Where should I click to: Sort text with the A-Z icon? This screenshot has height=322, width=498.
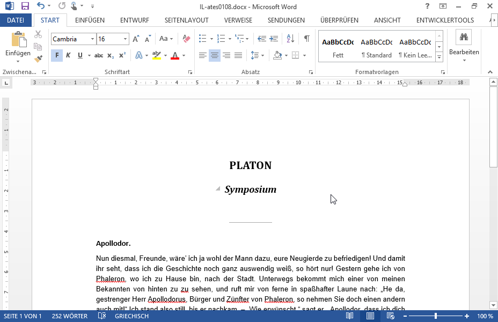tap(290, 39)
